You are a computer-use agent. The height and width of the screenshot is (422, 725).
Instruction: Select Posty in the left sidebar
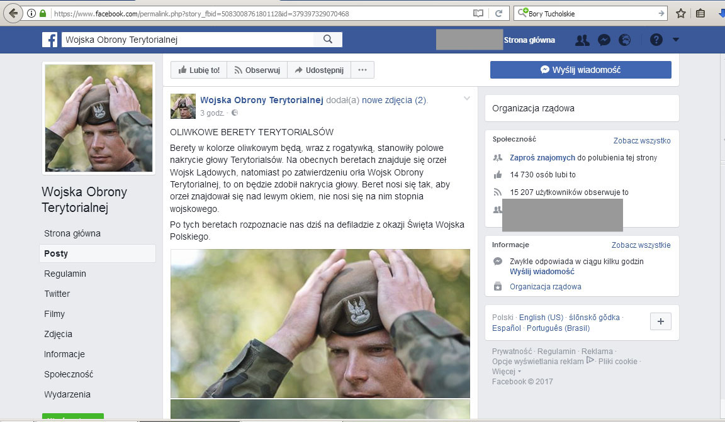(98, 253)
